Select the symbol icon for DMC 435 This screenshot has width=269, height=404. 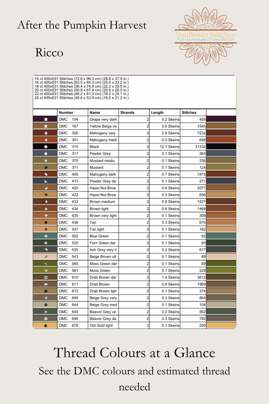[x=46, y=215]
